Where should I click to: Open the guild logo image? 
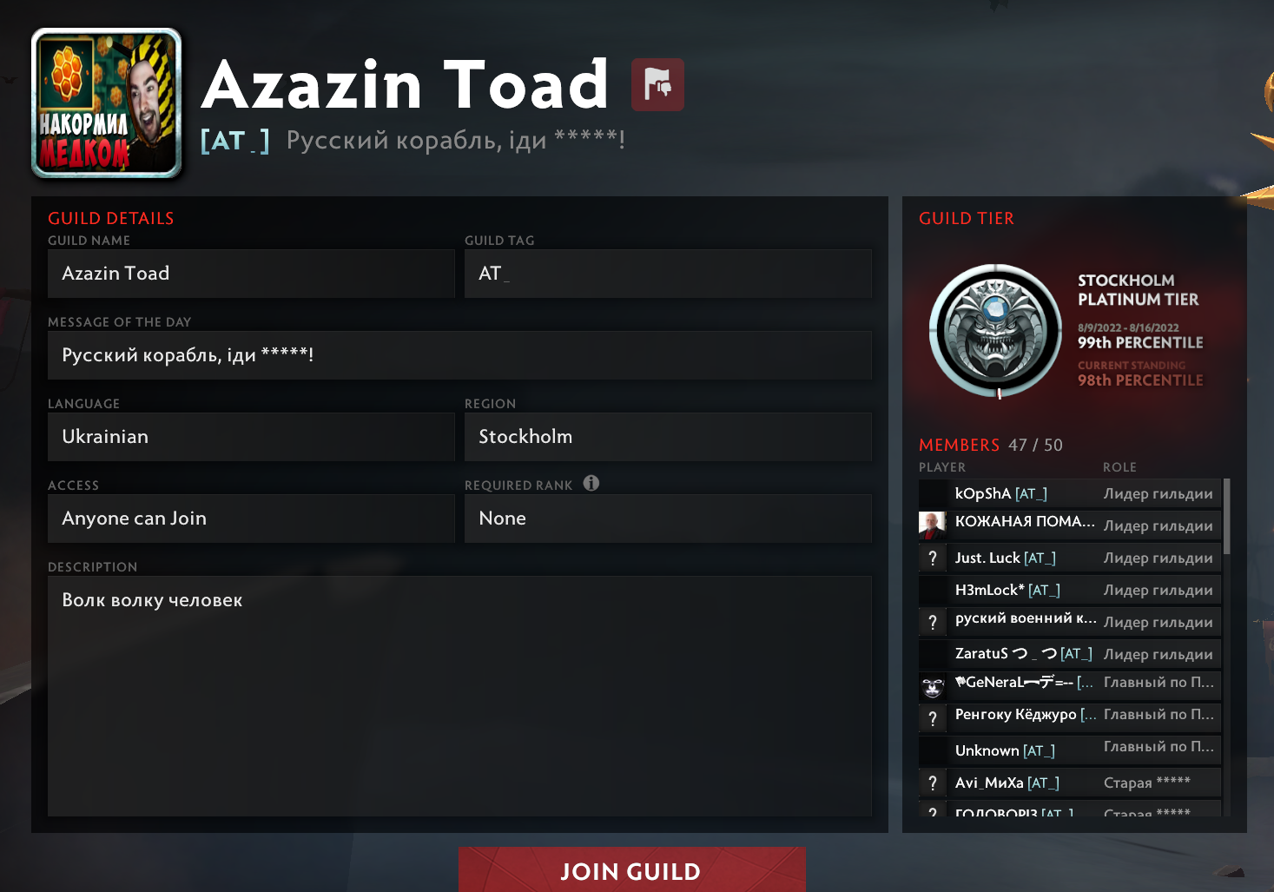pos(107,102)
